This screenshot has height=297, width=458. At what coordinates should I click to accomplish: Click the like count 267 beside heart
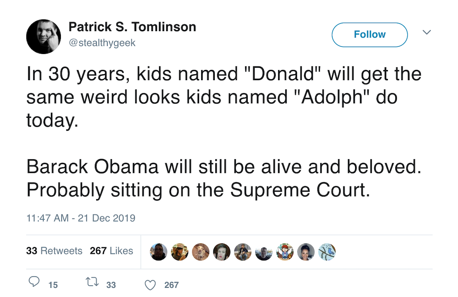click(x=171, y=285)
